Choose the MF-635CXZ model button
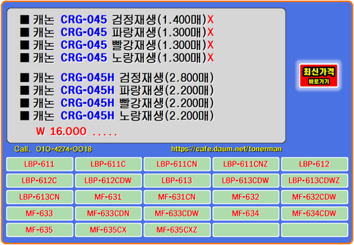 coord(177,230)
